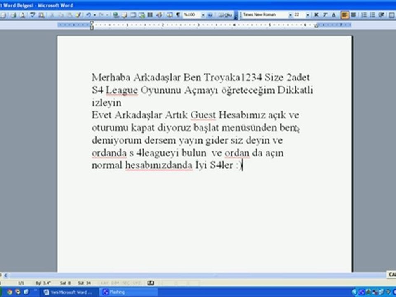Open the font name dropdown arrow
396x297 pixels.
point(290,15)
